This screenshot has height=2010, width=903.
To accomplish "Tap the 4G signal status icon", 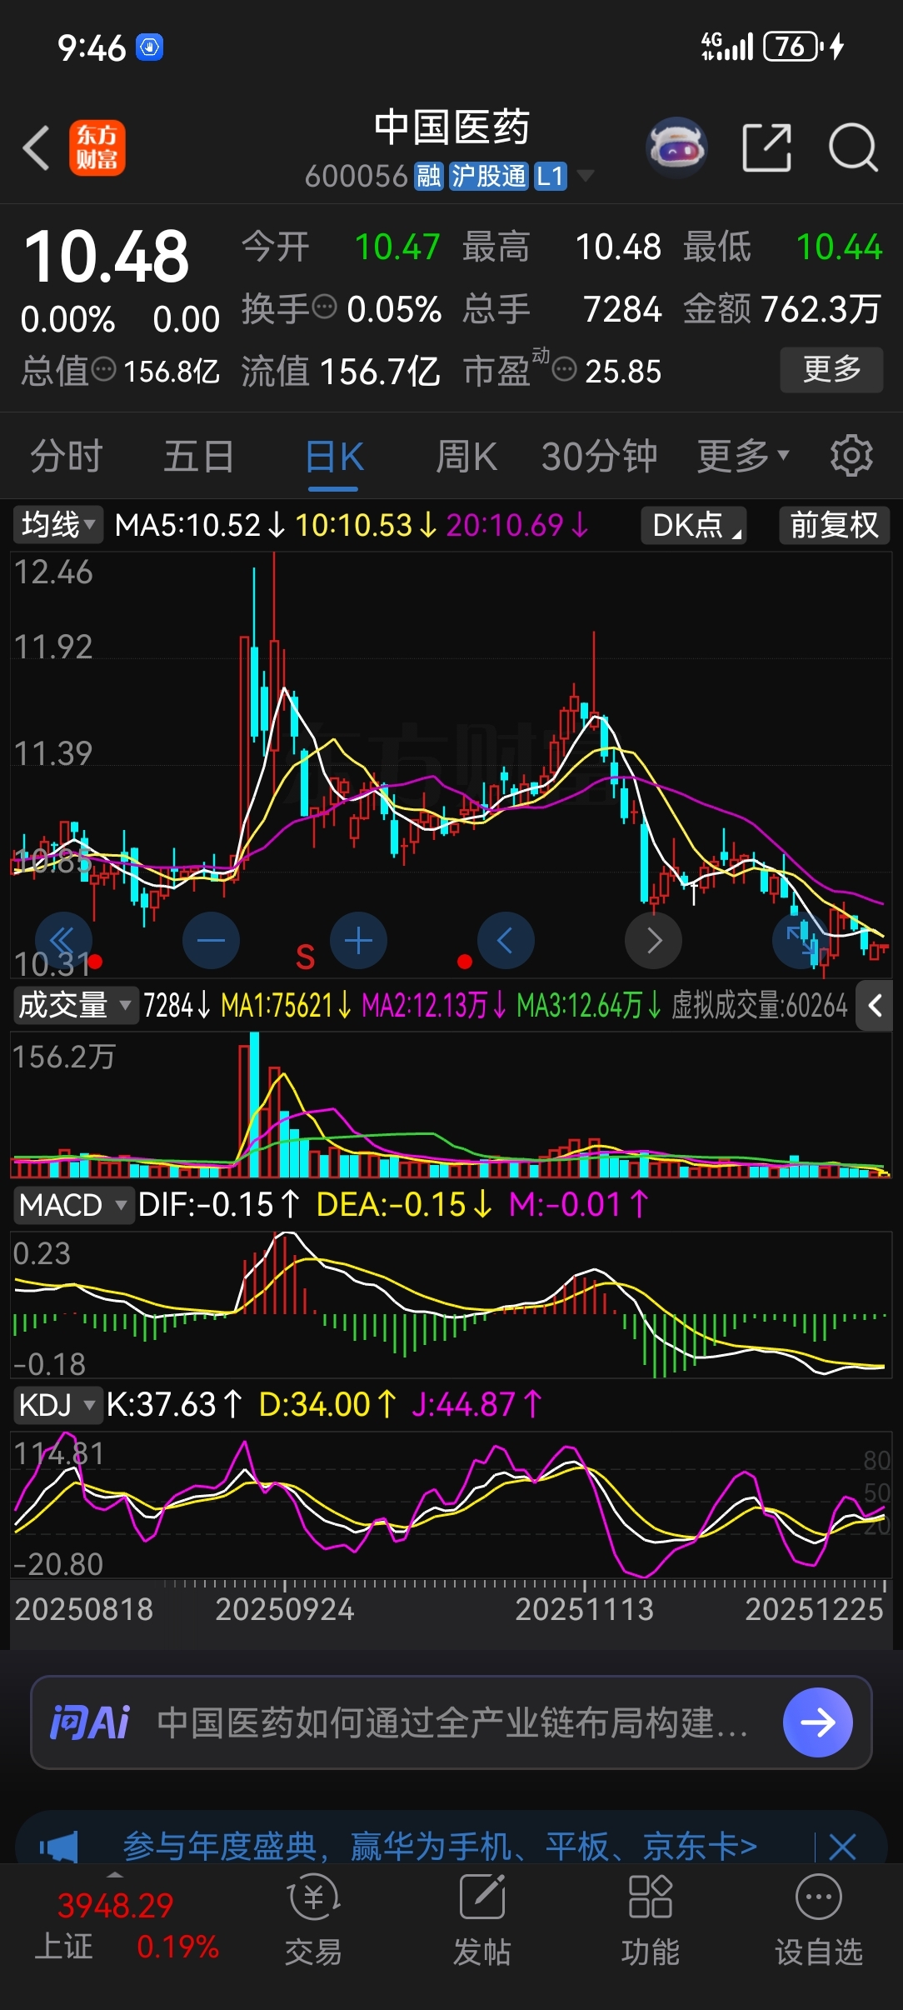I will (727, 46).
